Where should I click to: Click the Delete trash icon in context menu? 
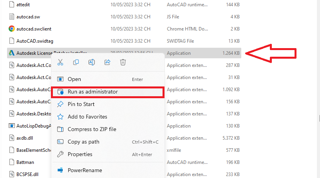[123, 62]
